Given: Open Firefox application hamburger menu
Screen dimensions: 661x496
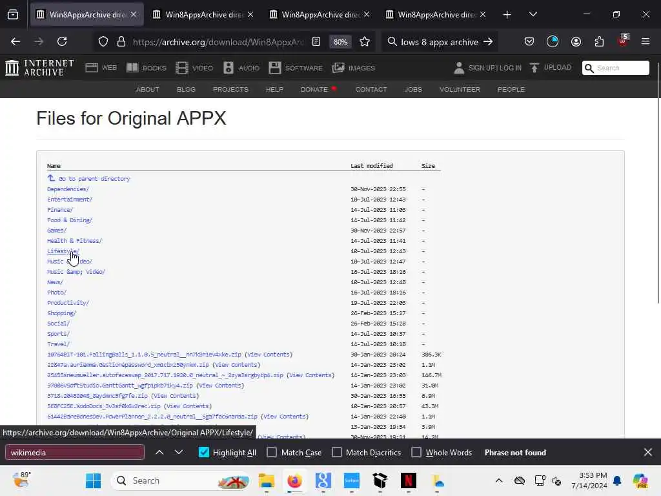Looking at the screenshot, I should click(646, 41).
